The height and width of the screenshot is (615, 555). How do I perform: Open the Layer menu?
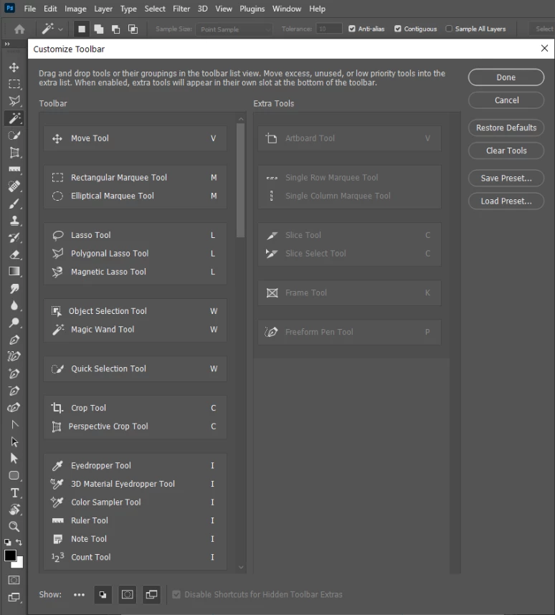(103, 9)
